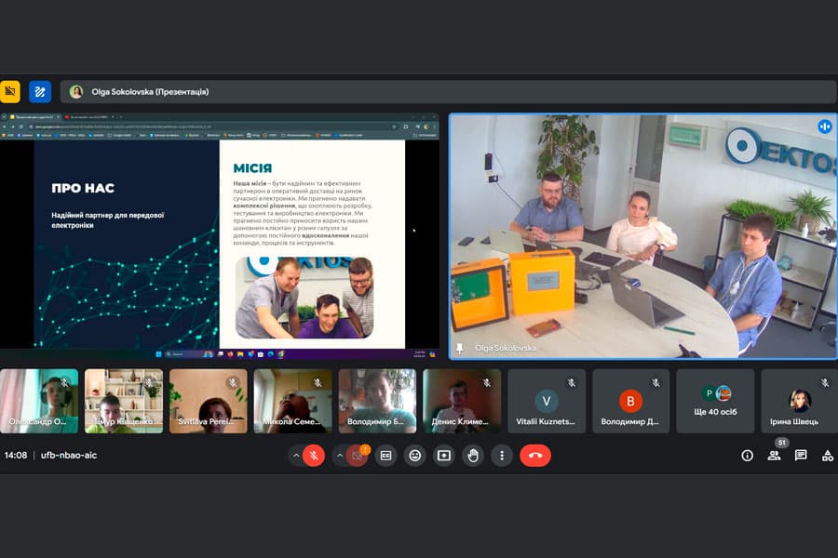Click the muted mic icon on Vitalii Kuznets tile
The width and height of the screenshot is (838, 558).
pos(572,382)
